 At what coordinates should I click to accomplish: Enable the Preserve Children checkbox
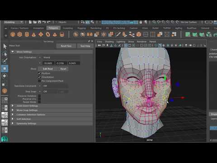pos(39,96)
